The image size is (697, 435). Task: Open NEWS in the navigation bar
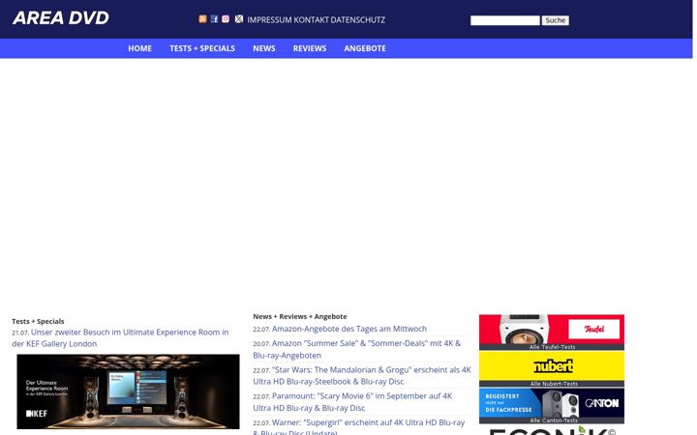coord(264,48)
